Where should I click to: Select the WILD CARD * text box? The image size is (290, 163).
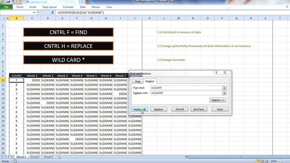(x=68, y=60)
